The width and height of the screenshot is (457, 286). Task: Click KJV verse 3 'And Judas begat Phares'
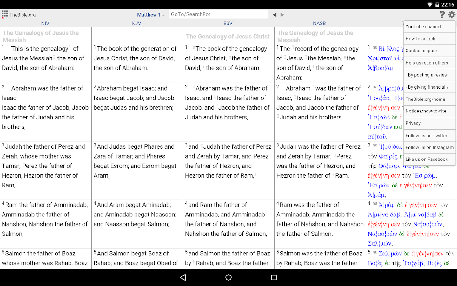tap(136, 146)
